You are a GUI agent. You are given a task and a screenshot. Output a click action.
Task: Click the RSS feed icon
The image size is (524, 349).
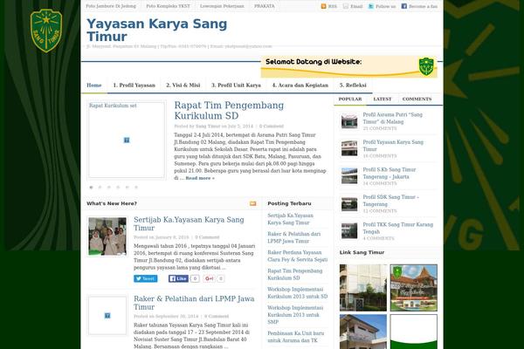coord(323,6)
